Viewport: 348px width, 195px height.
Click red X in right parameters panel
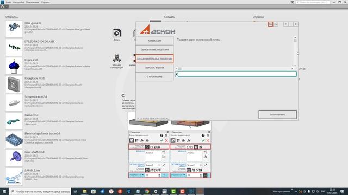point(208,141)
